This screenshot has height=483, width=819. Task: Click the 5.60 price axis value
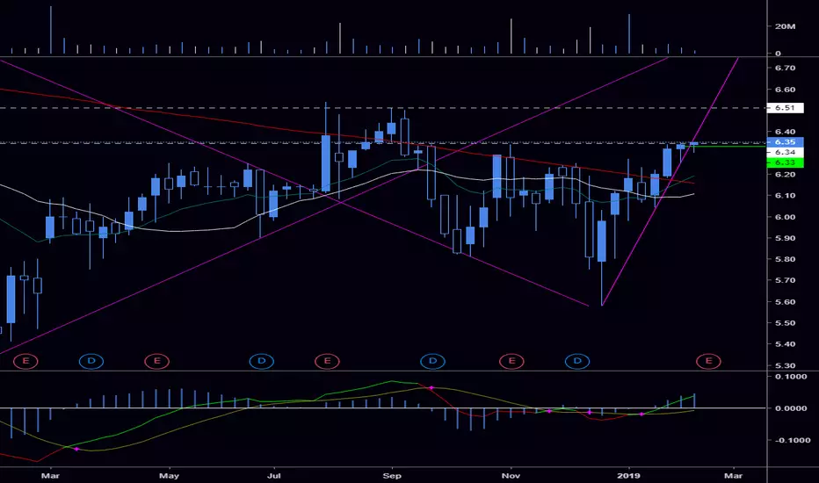coord(785,302)
